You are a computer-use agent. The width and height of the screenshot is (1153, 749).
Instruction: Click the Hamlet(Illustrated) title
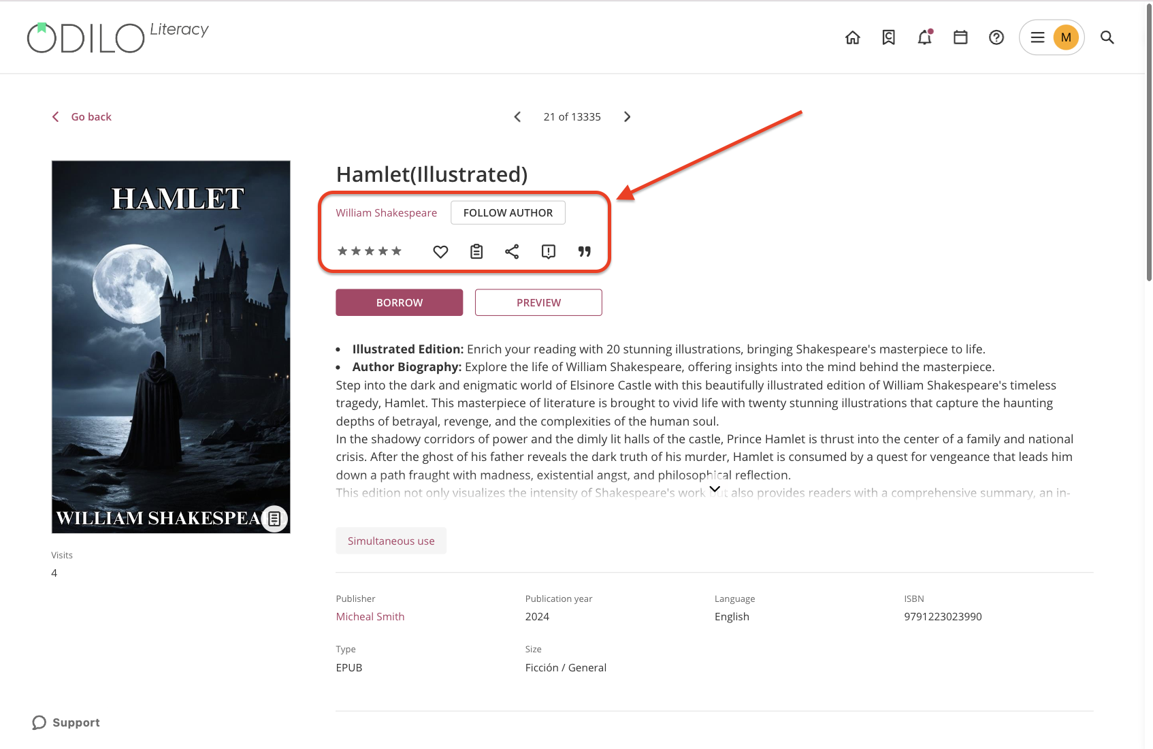[x=432, y=174]
